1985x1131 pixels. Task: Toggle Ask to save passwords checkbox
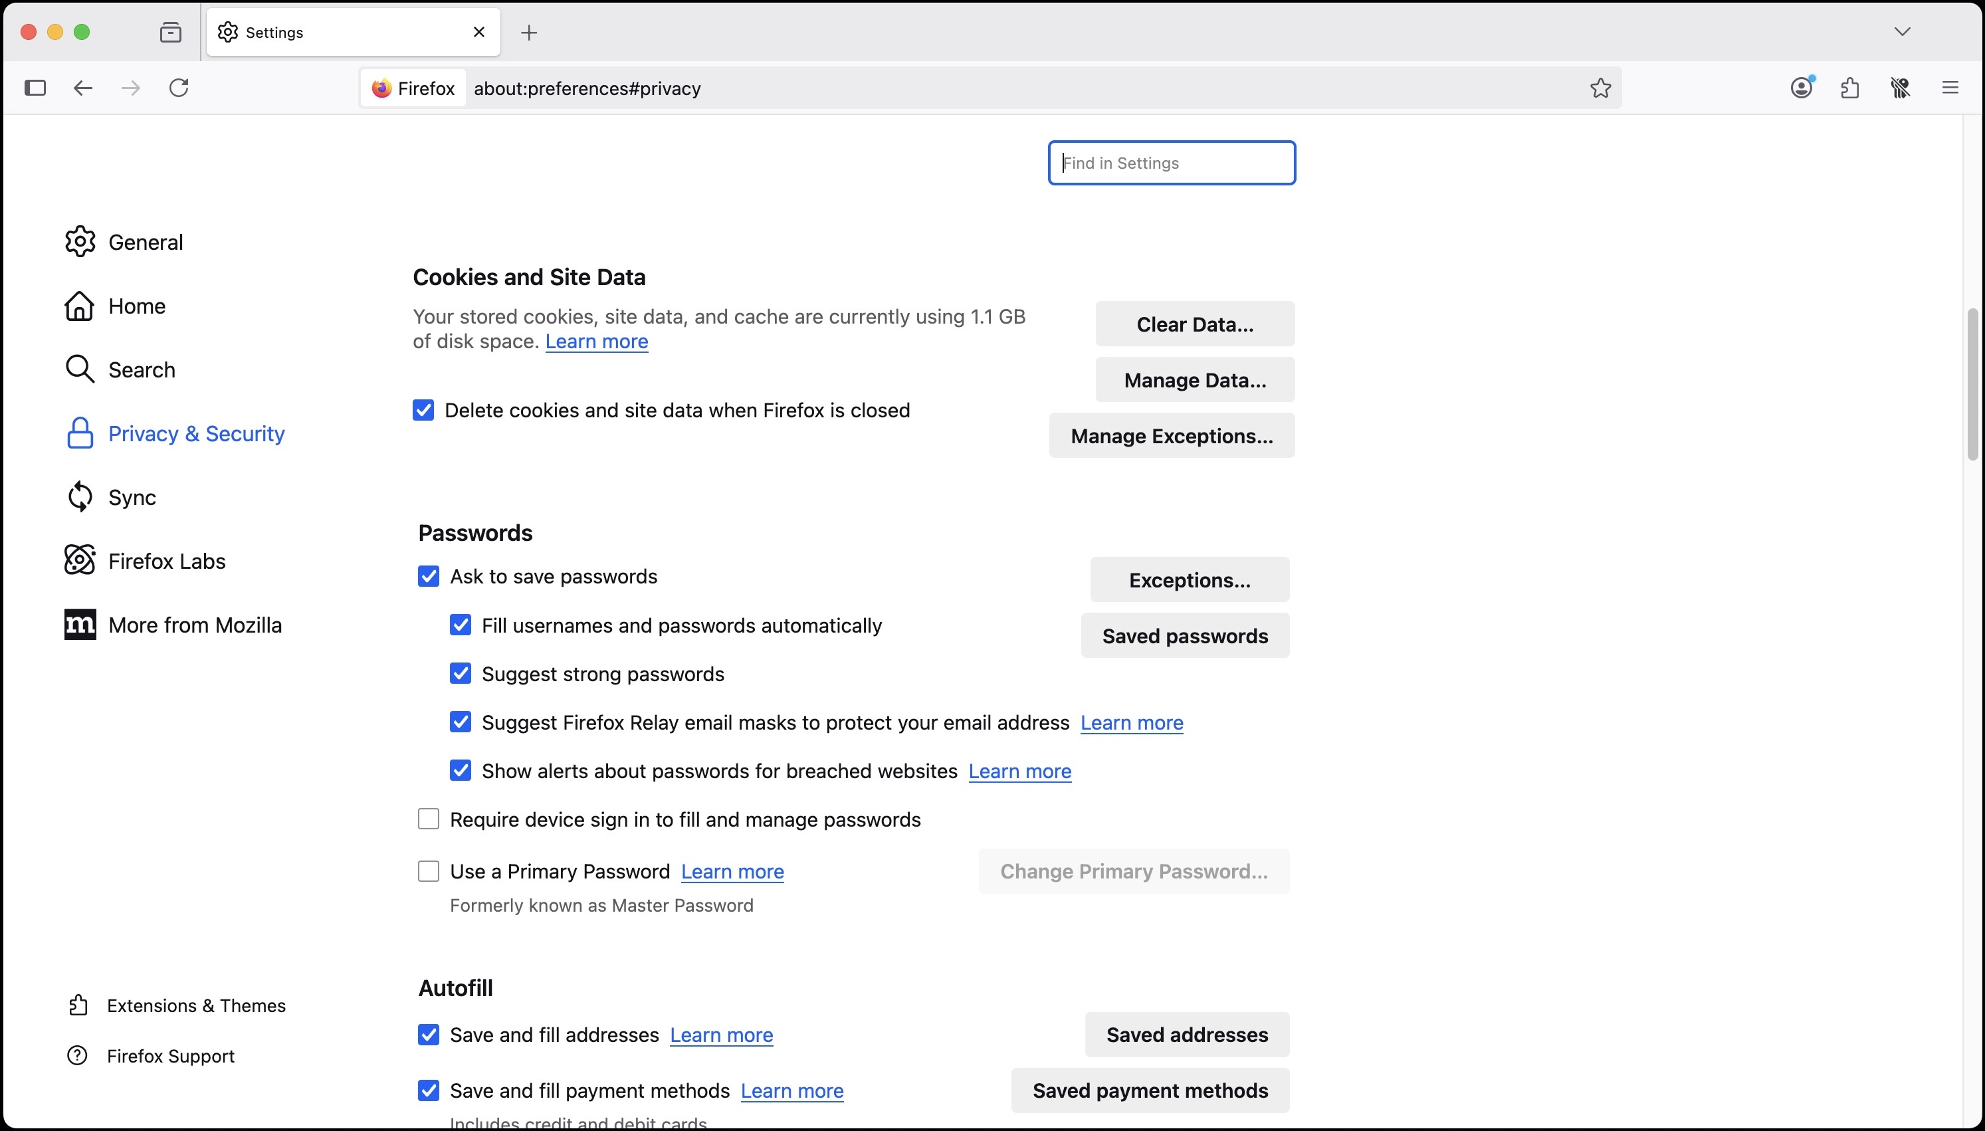[x=429, y=575]
